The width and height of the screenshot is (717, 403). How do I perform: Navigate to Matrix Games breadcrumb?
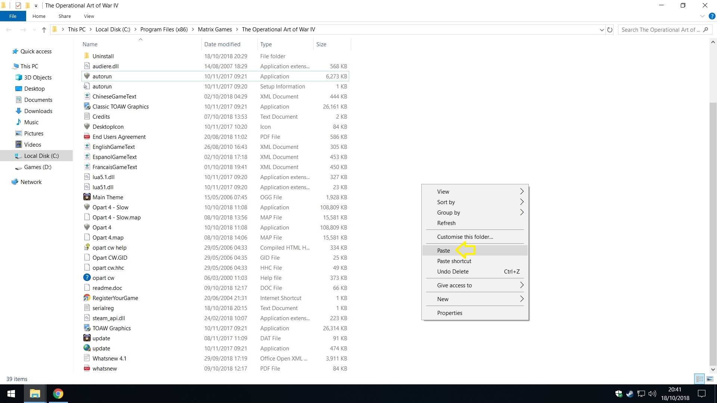[215, 29]
